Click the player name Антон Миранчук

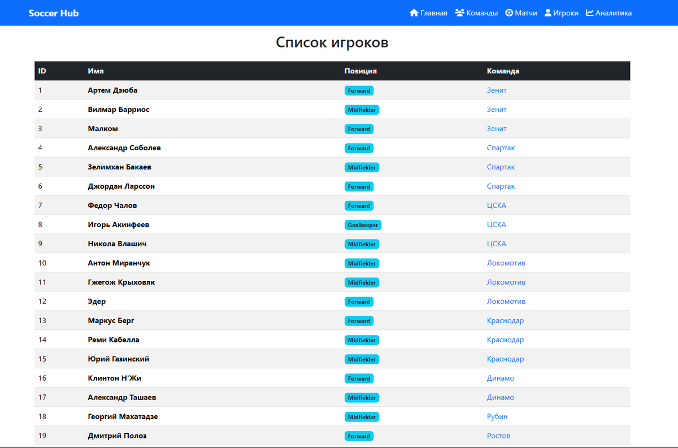tap(119, 263)
